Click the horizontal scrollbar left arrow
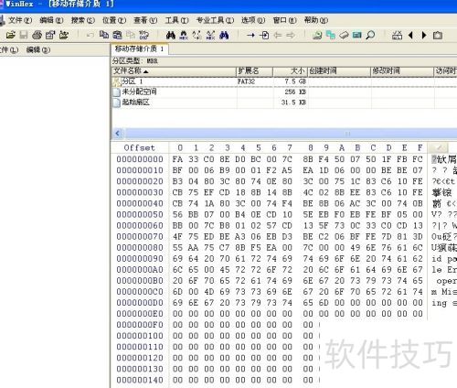Viewport: 457px width, 388px height. (x=118, y=134)
